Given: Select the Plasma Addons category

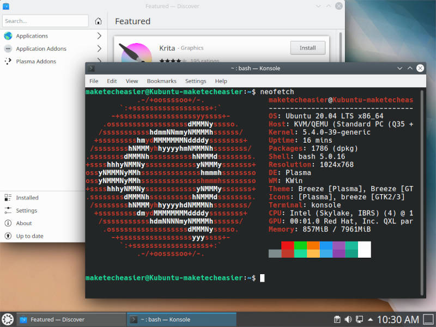Looking at the screenshot, I should (x=37, y=61).
